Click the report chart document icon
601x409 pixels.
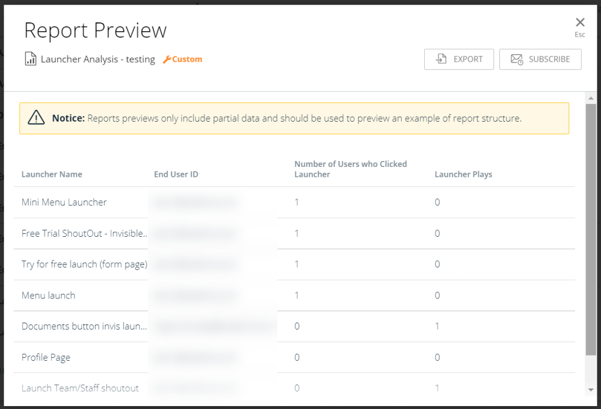coord(31,59)
